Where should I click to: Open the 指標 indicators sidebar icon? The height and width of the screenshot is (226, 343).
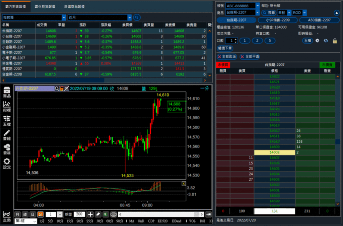pyautogui.click(x=7, y=106)
